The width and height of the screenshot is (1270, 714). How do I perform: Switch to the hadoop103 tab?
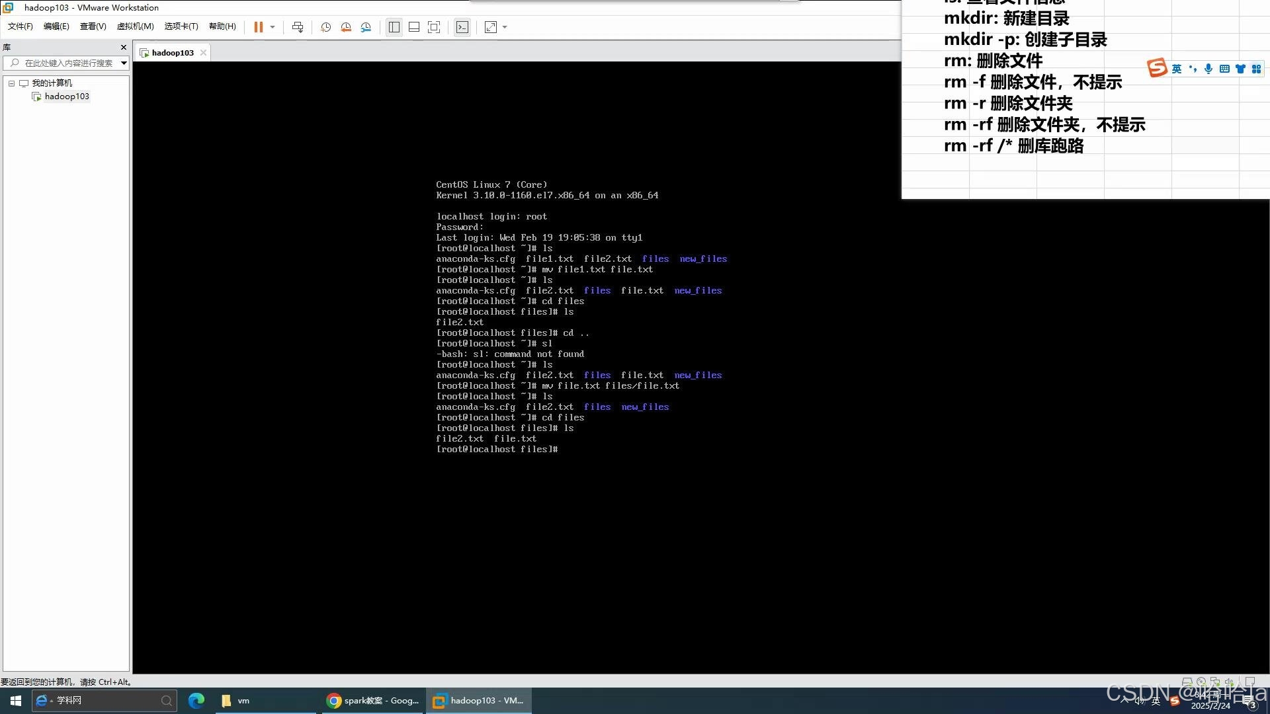tap(172, 53)
